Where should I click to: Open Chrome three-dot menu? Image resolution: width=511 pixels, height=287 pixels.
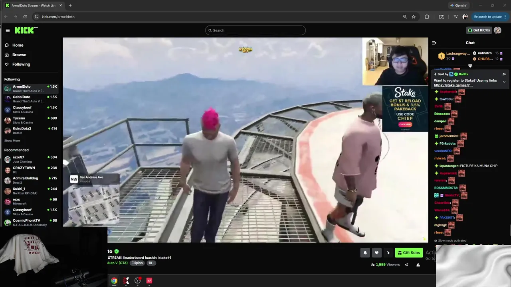tap(505, 17)
